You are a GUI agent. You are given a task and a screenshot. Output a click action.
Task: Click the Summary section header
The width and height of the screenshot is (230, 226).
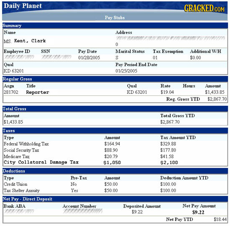tap(115, 26)
